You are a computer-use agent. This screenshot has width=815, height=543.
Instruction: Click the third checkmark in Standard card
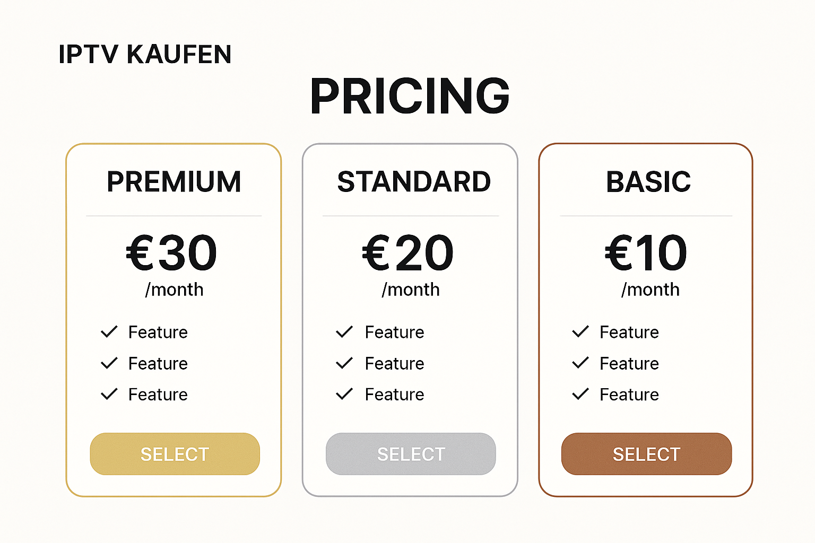(344, 394)
